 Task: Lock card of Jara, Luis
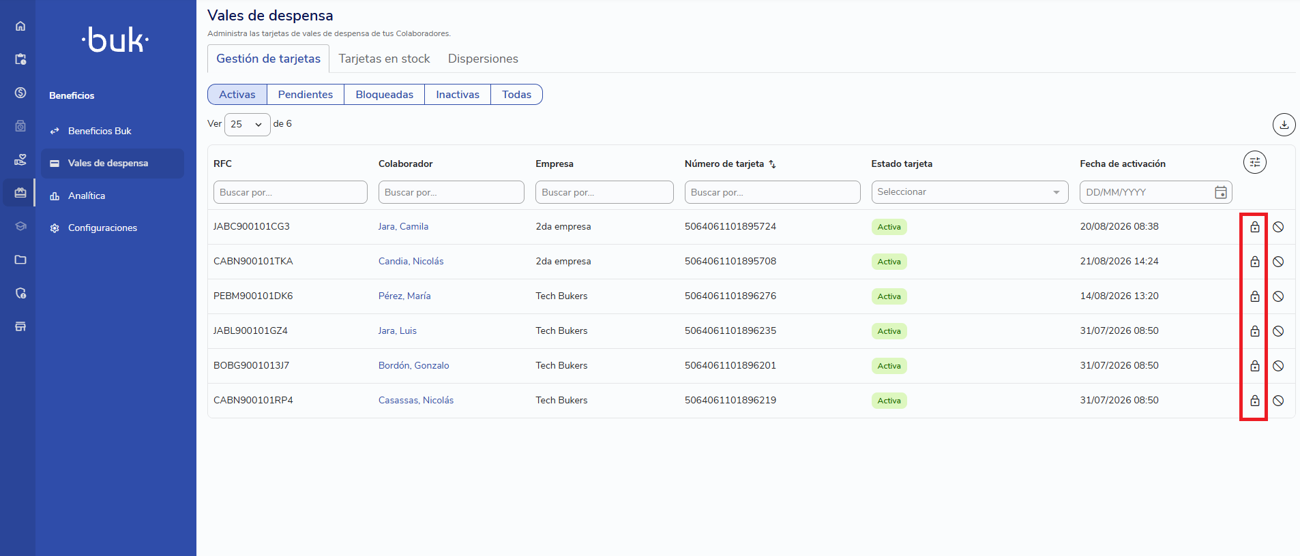[x=1254, y=331]
